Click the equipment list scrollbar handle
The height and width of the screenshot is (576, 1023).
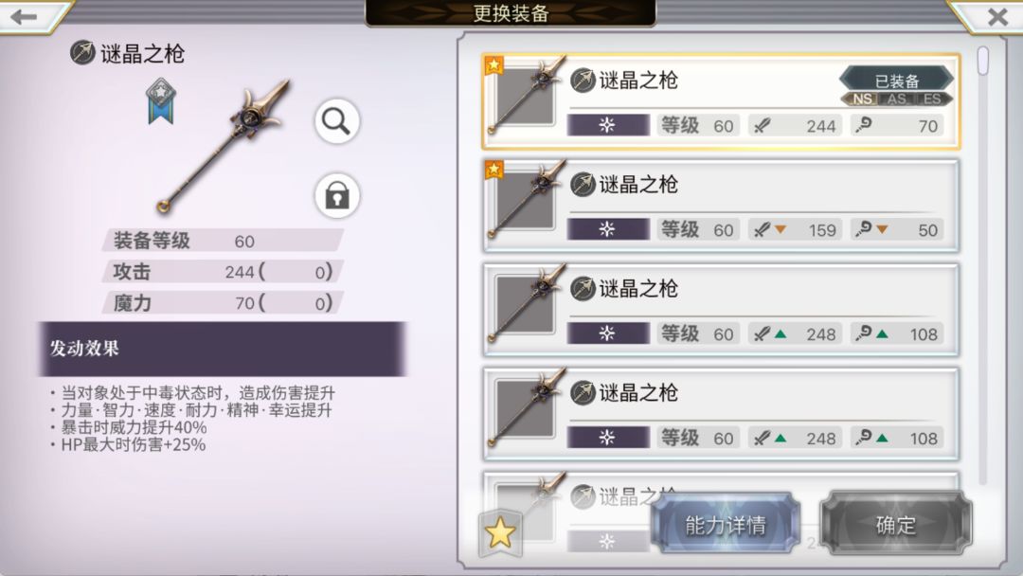[982, 61]
